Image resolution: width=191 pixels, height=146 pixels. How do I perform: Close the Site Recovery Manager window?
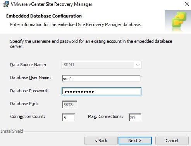coord(187,4)
